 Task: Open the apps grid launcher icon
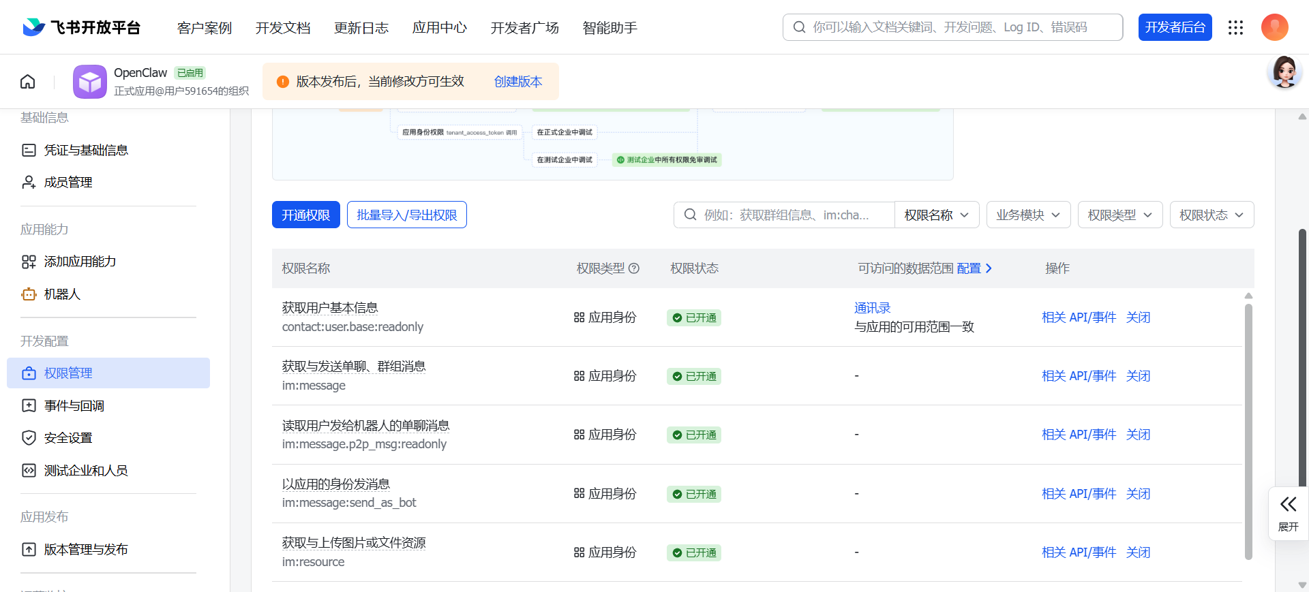[1235, 27]
